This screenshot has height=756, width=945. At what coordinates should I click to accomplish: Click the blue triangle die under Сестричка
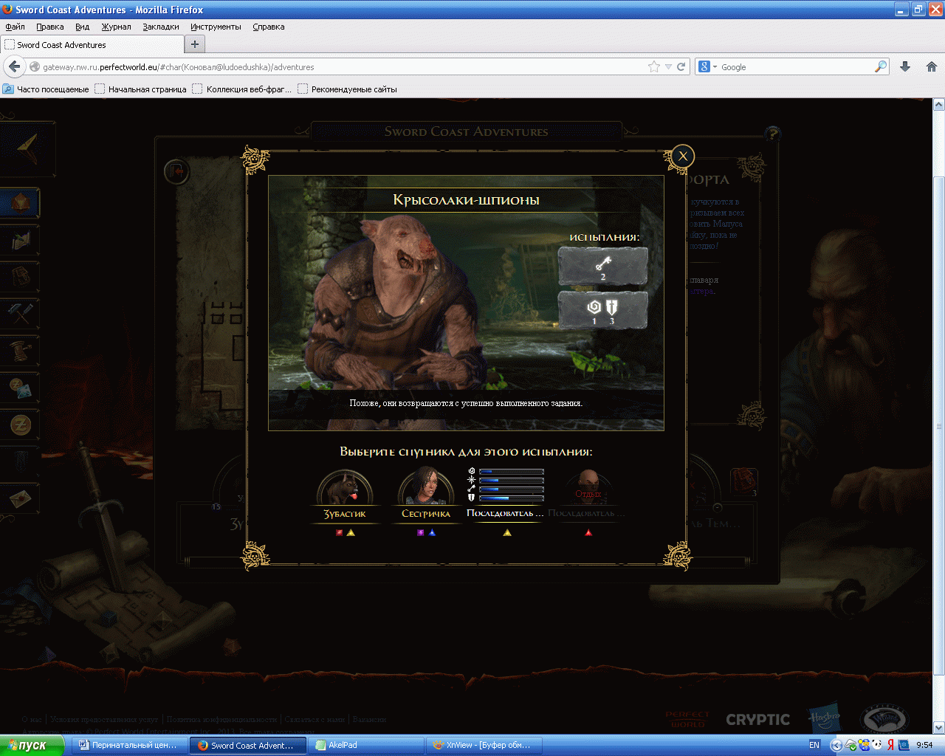[x=432, y=532]
